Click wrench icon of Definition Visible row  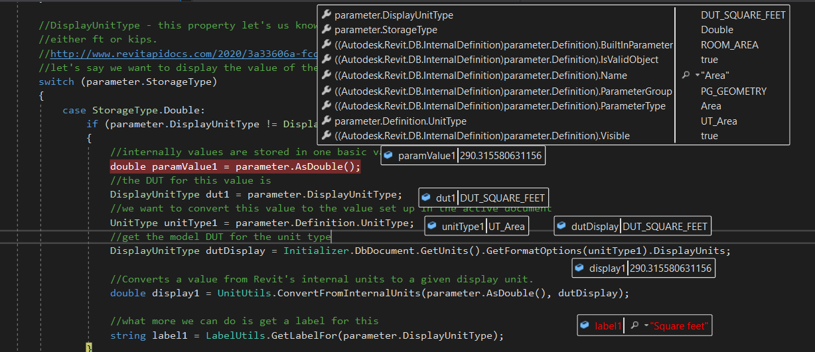[x=327, y=136]
